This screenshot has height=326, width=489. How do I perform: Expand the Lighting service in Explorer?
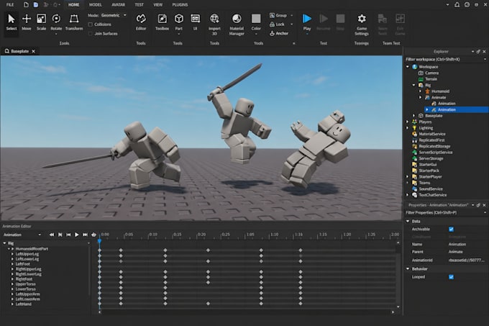(408, 128)
